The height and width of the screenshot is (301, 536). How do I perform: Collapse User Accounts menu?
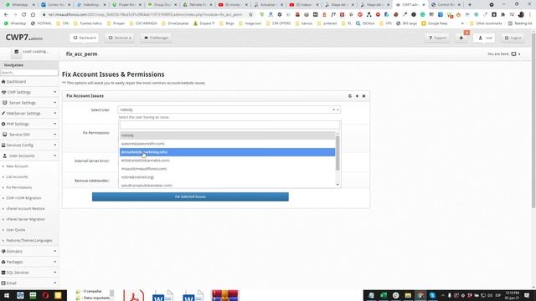click(29, 156)
